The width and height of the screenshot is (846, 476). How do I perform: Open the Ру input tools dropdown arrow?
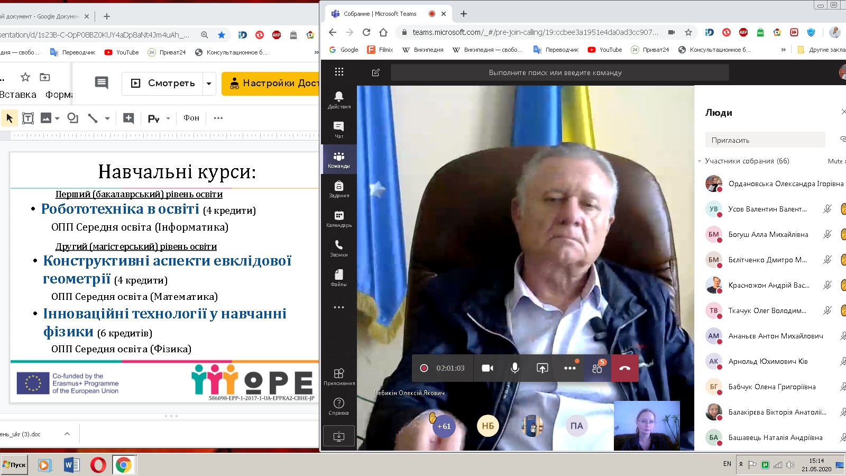[x=168, y=118]
